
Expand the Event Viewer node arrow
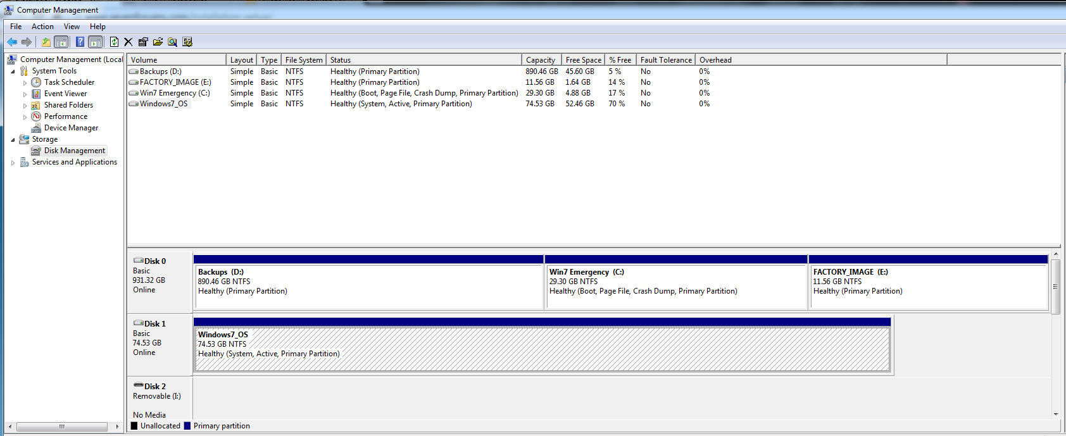point(25,94)
